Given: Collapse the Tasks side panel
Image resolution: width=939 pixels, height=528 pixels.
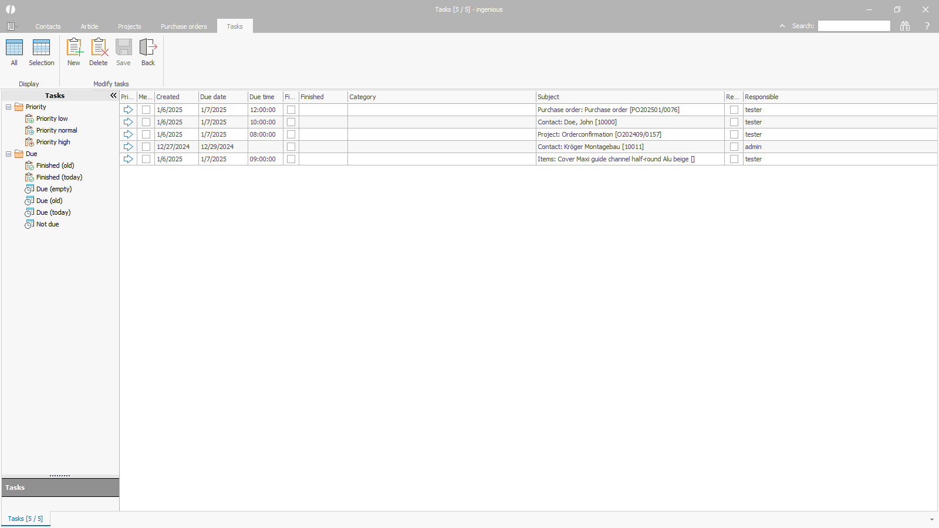Looking at the screenshot, I should 113,96.
